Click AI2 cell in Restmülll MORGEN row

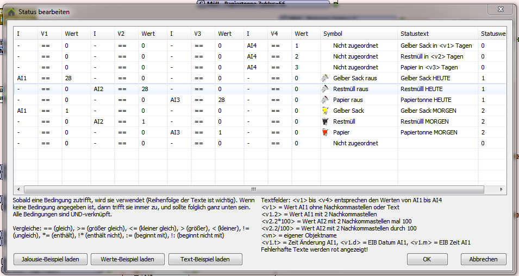(x=103, y=122)
